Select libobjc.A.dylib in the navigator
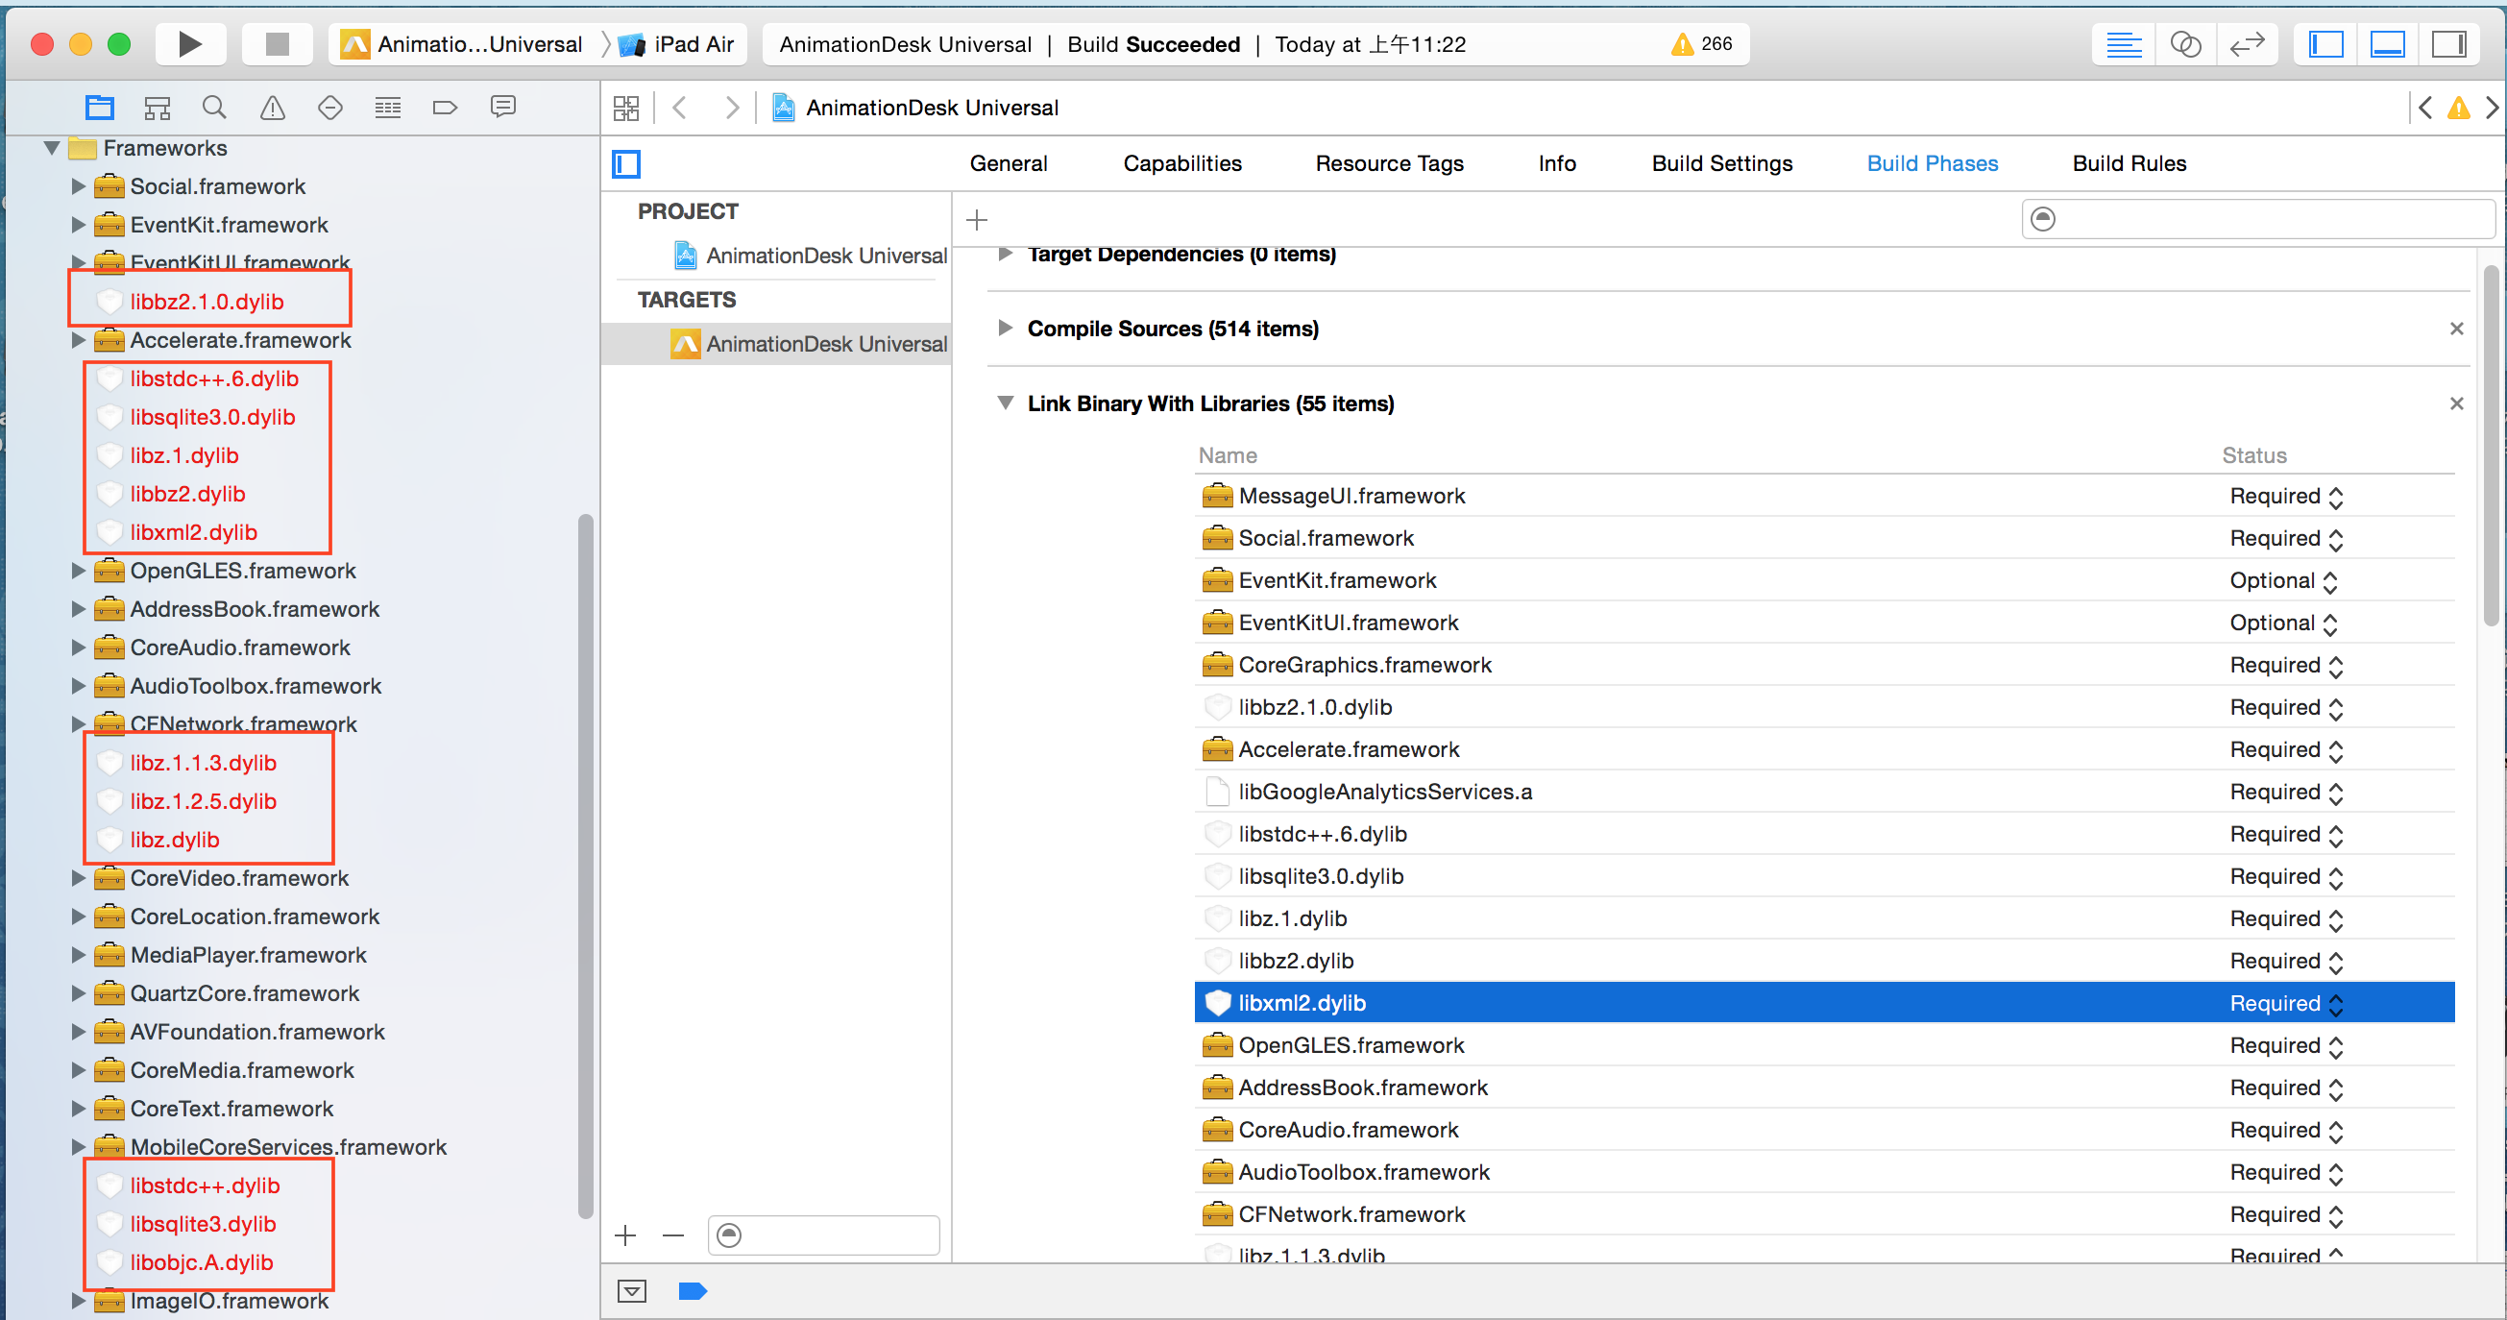Screen dimensions: 2507x1320 201,1261
